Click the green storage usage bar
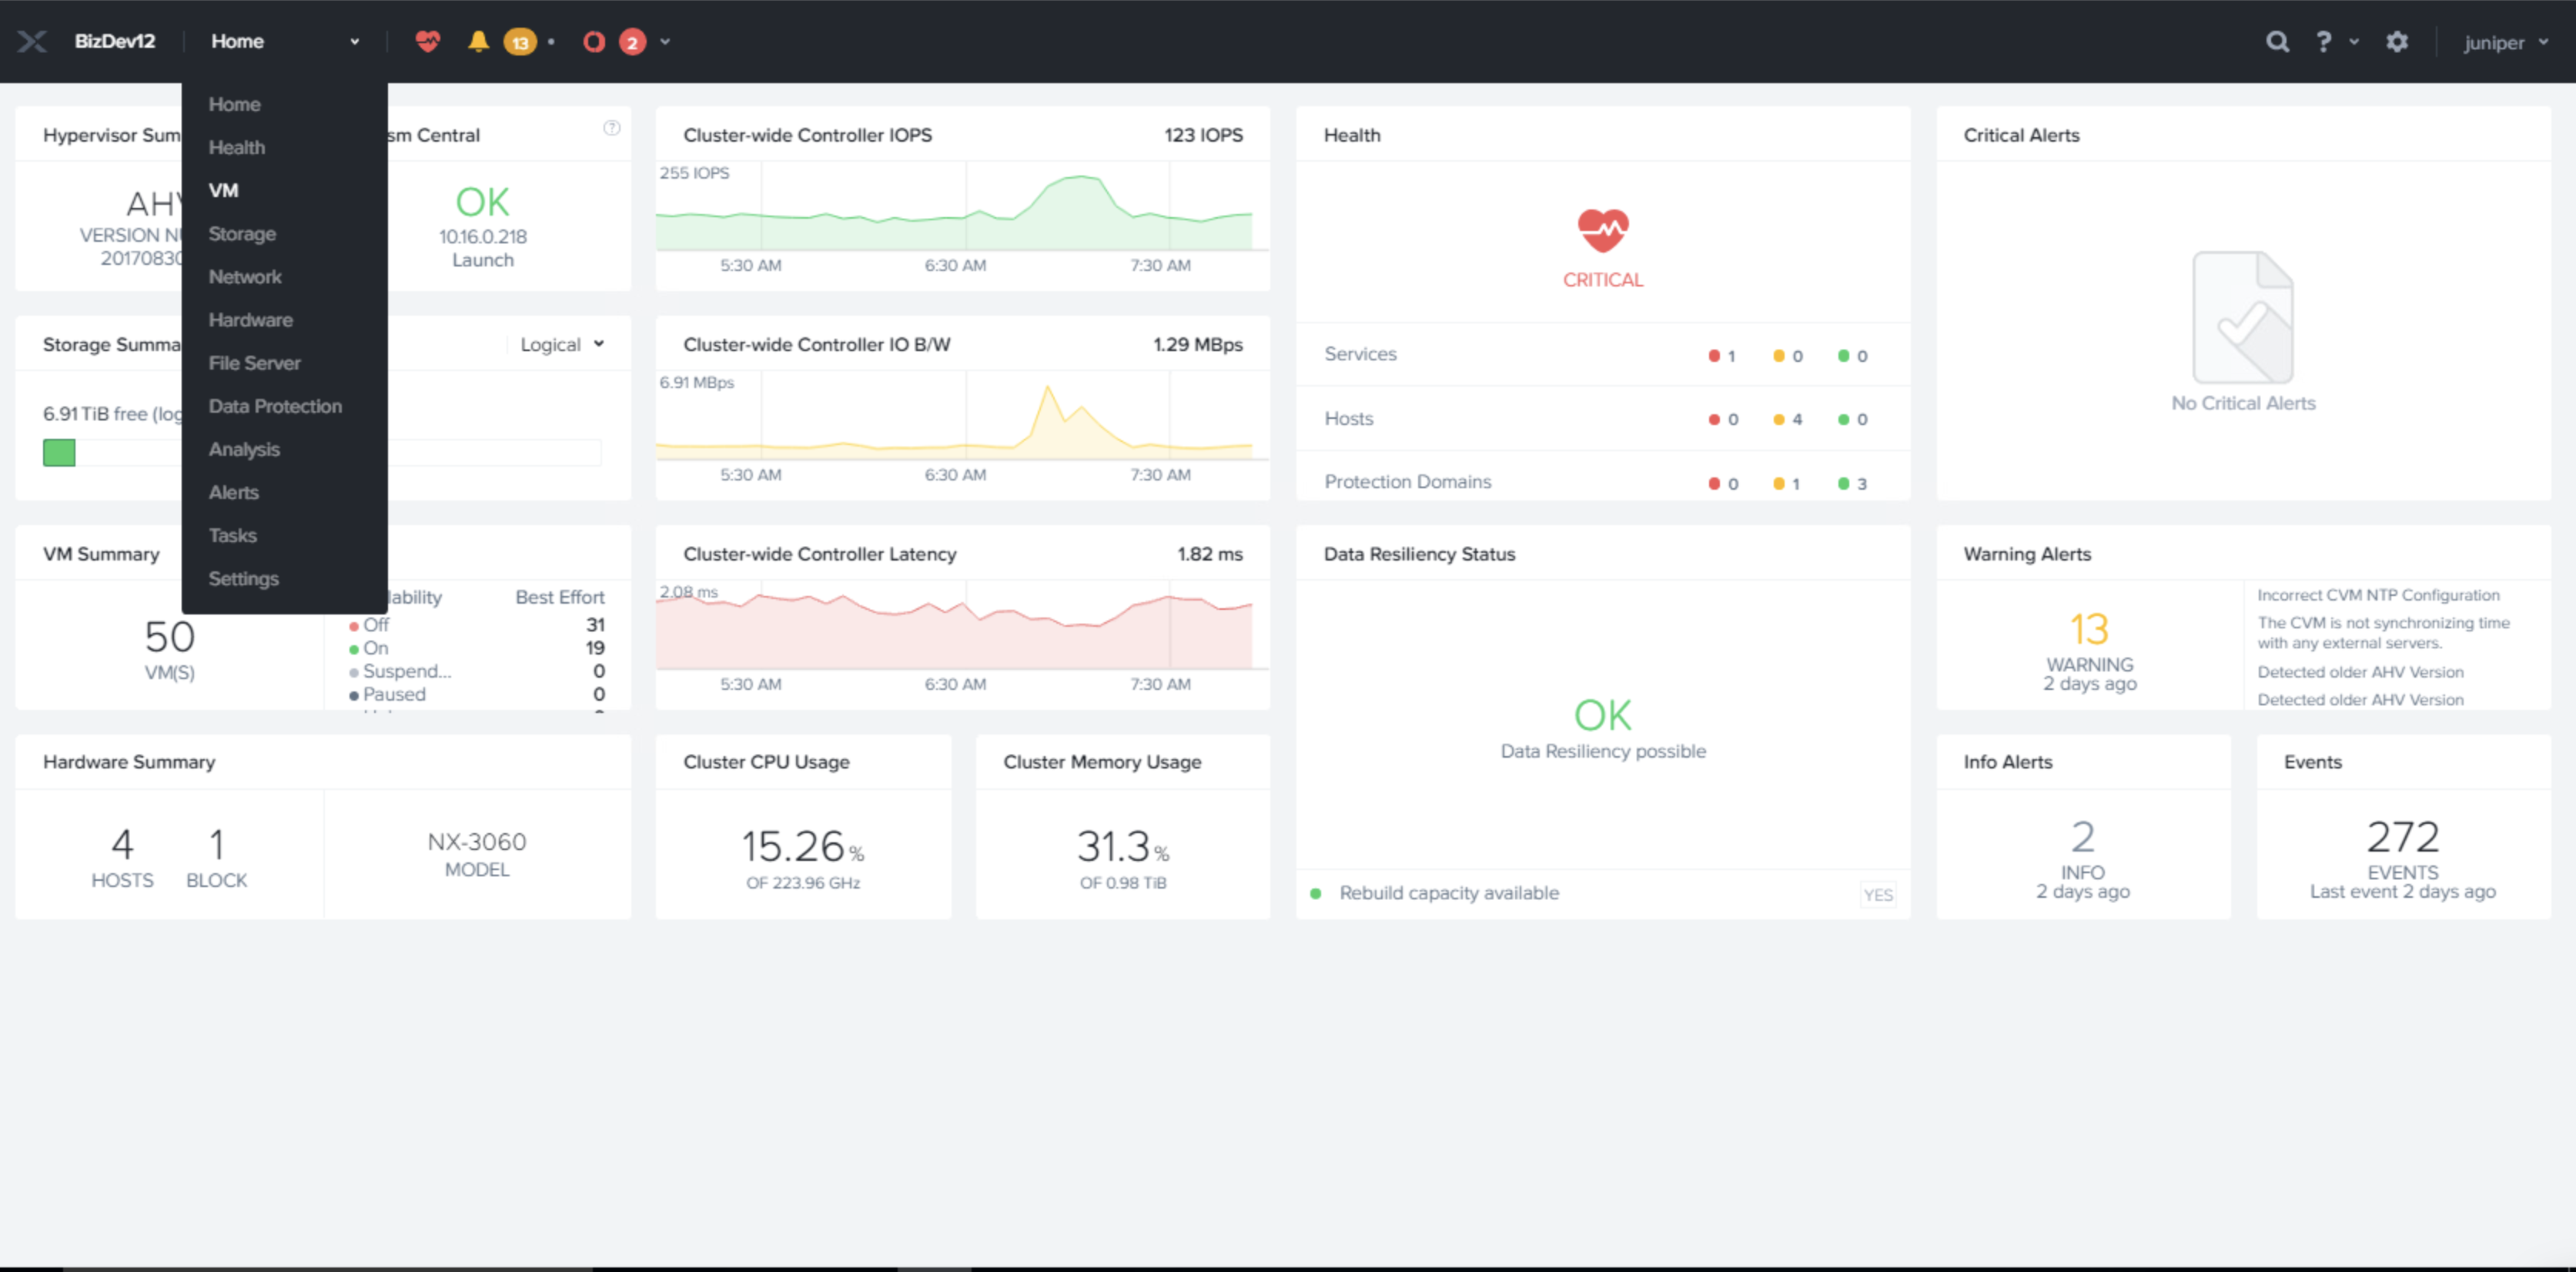 tap(59, 453)
